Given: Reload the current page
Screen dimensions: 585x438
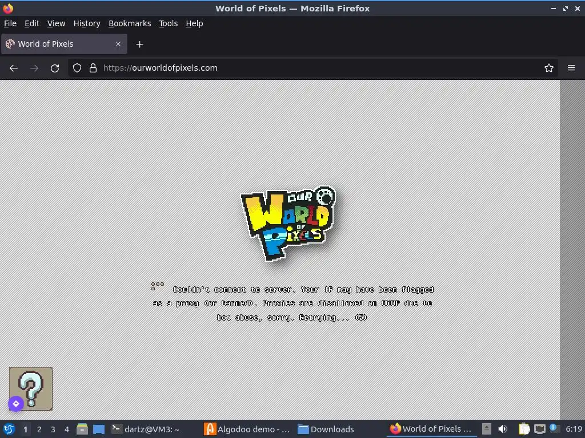Looking at the screenshot, I should point(55,68).
